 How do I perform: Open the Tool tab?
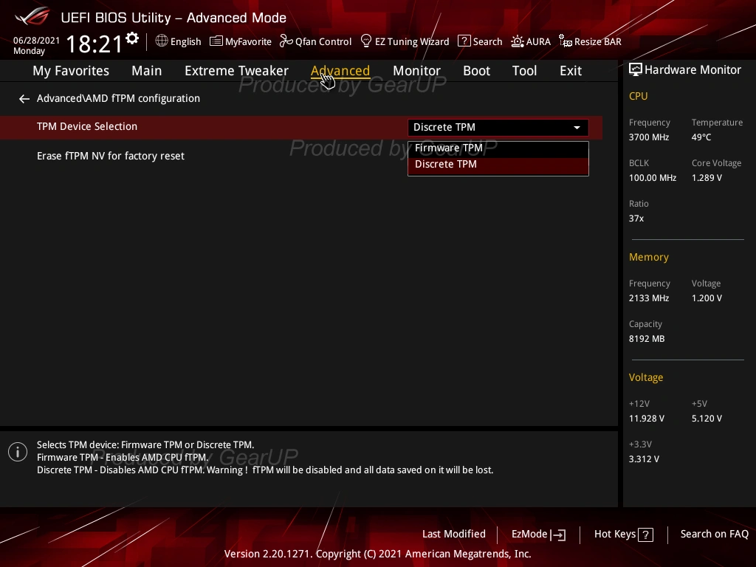pyautogui.click(x=524, y=70)
